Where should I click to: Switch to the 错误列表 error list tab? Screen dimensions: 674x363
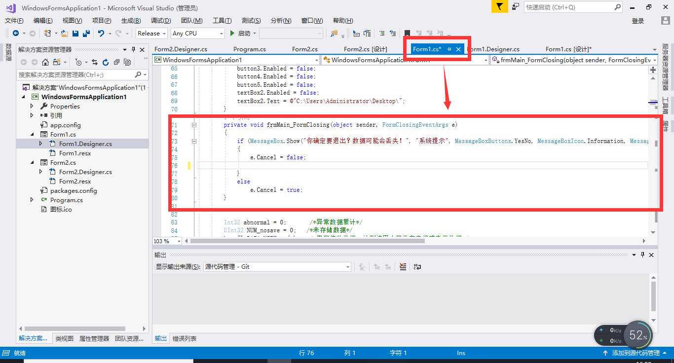185,338
